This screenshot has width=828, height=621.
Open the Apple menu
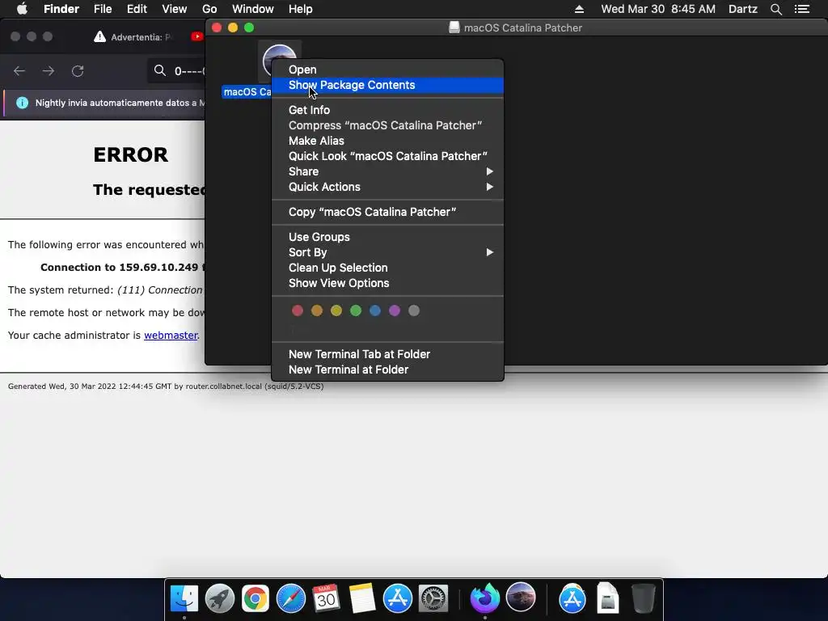22,9
